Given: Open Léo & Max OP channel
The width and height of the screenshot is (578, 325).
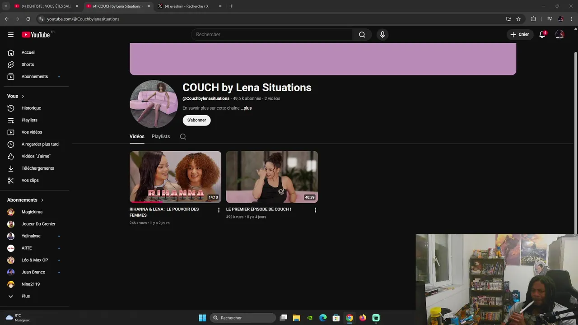Looking at the screenshot, I should [36, 260].
